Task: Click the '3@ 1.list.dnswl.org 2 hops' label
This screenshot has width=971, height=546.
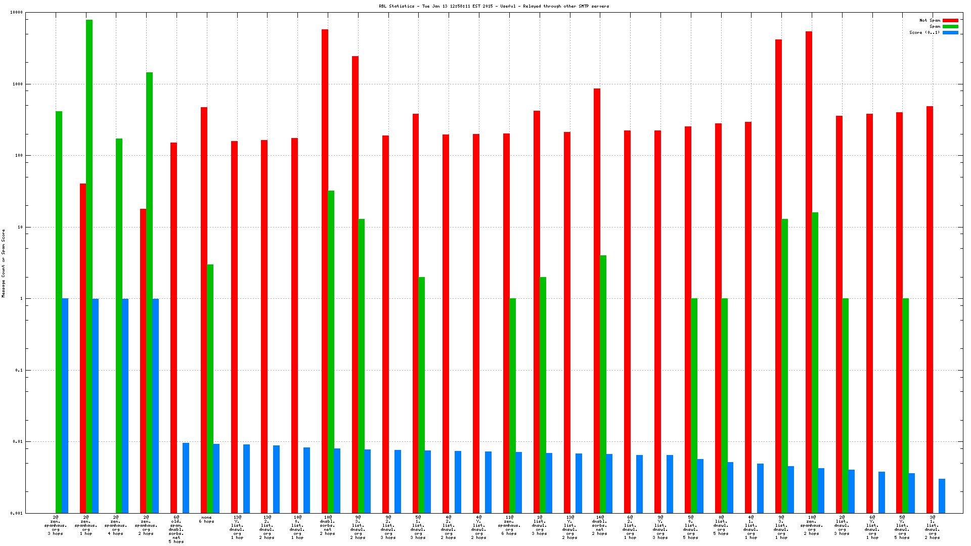Action: pyautogui.click(x=932, y=527)
